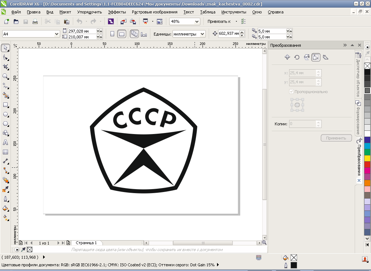Pick the no-fill swatch in palette

367,66
